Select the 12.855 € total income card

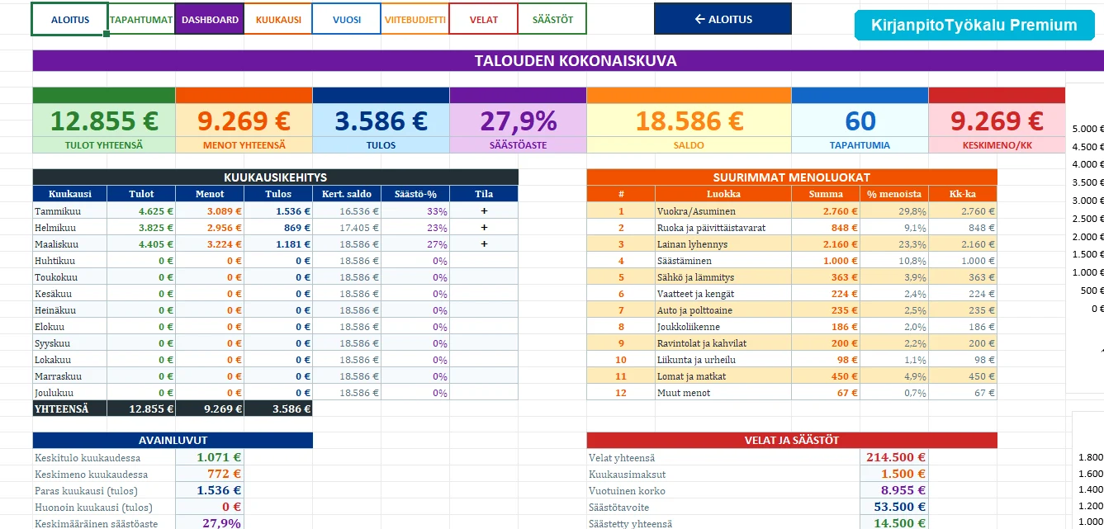(x=103, y=120)
